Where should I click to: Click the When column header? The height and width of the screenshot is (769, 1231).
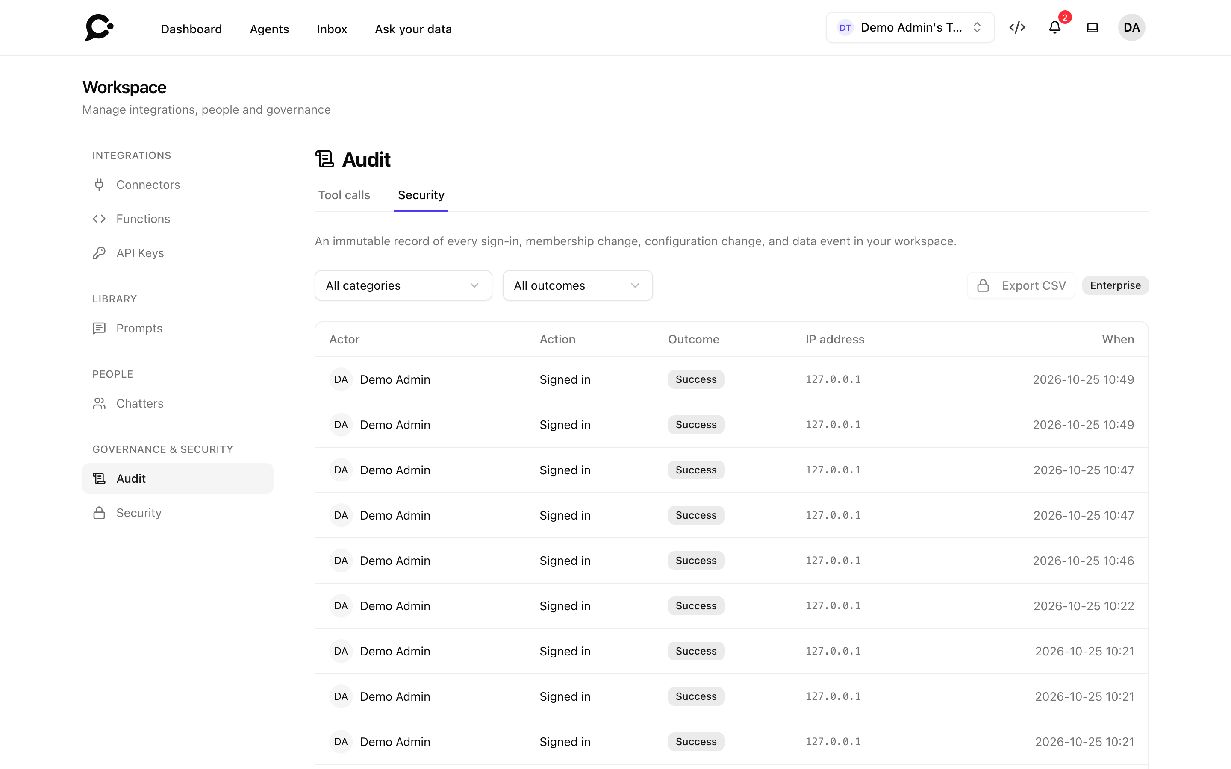[1118, 339]
